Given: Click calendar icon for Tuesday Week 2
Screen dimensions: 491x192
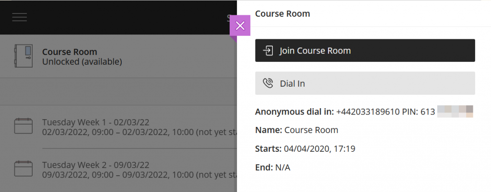Looking at the screenshot, I should 23,169.
